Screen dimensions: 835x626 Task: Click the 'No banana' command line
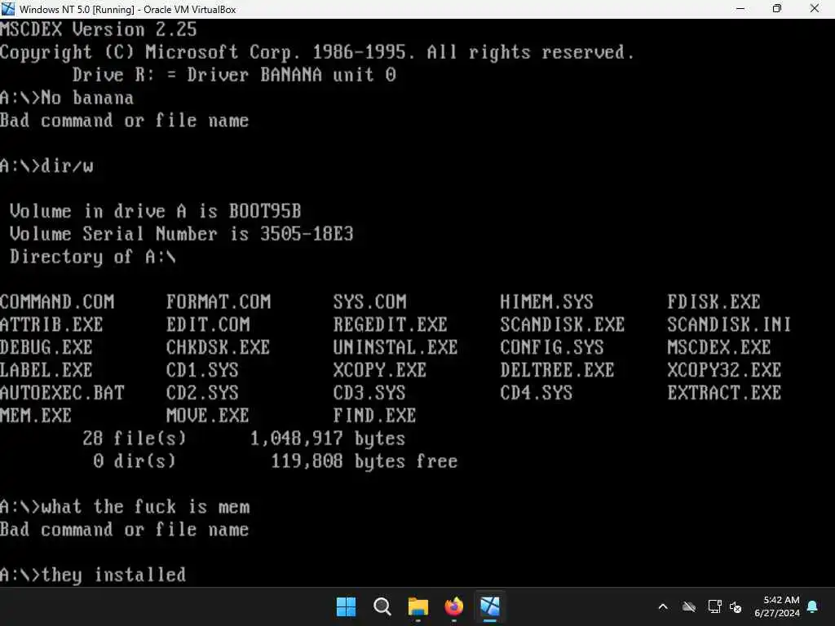67,98
